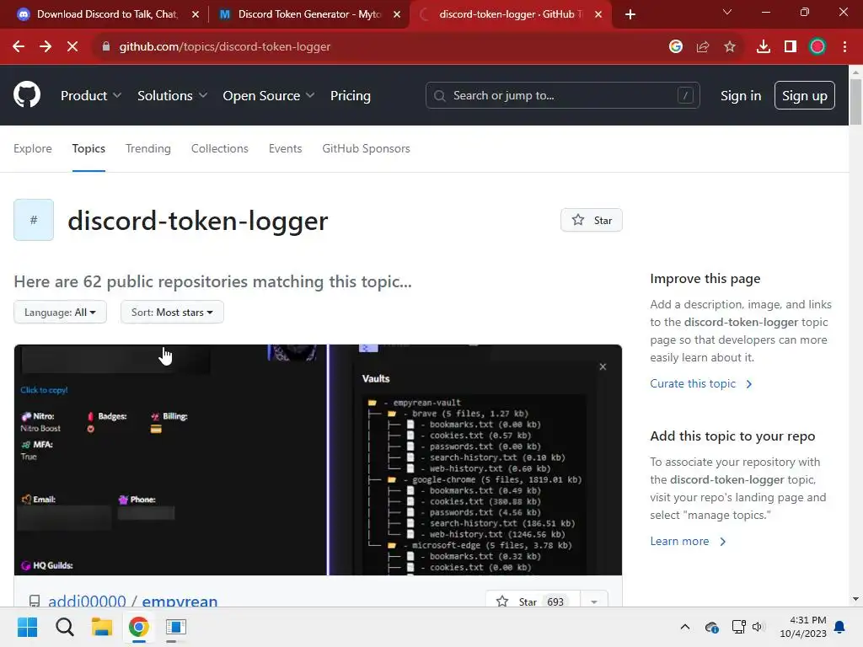The image size is (863, 647).
Task: Open the Collections tab
Action: pos(220,148)
